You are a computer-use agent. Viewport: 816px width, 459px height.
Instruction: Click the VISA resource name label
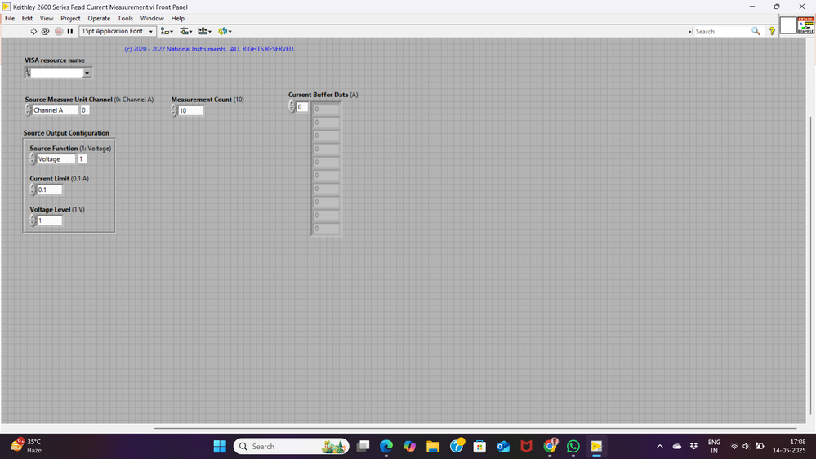pyautogui.click(x=54, y=60)
